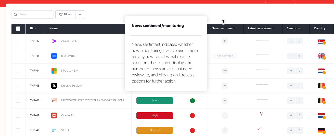Click the Microsoft B.V. logo icon
The width and height of the screenshot is (334, 136).
54,71
